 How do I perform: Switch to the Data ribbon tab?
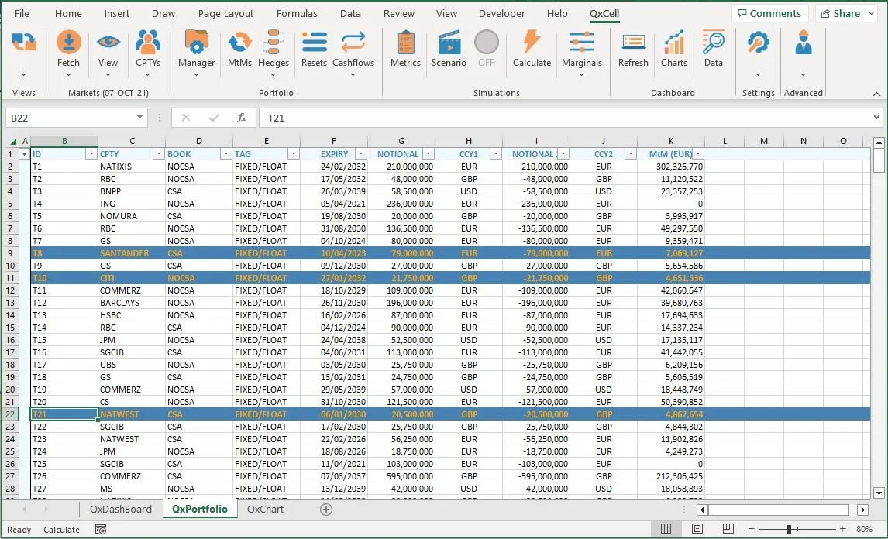point(350,14)
